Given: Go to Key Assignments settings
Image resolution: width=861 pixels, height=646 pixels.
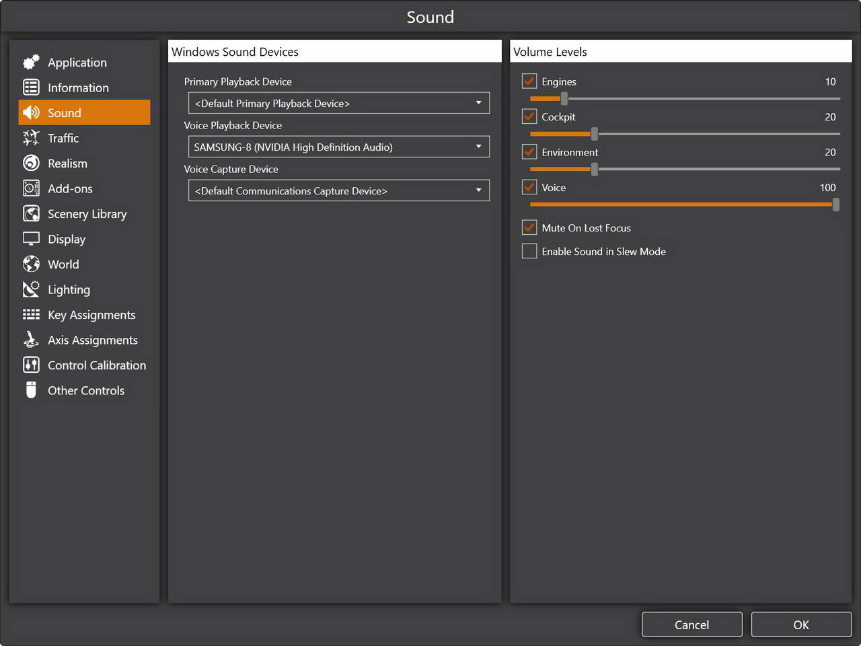Looking at the screenshot, I should click(91, 315).
